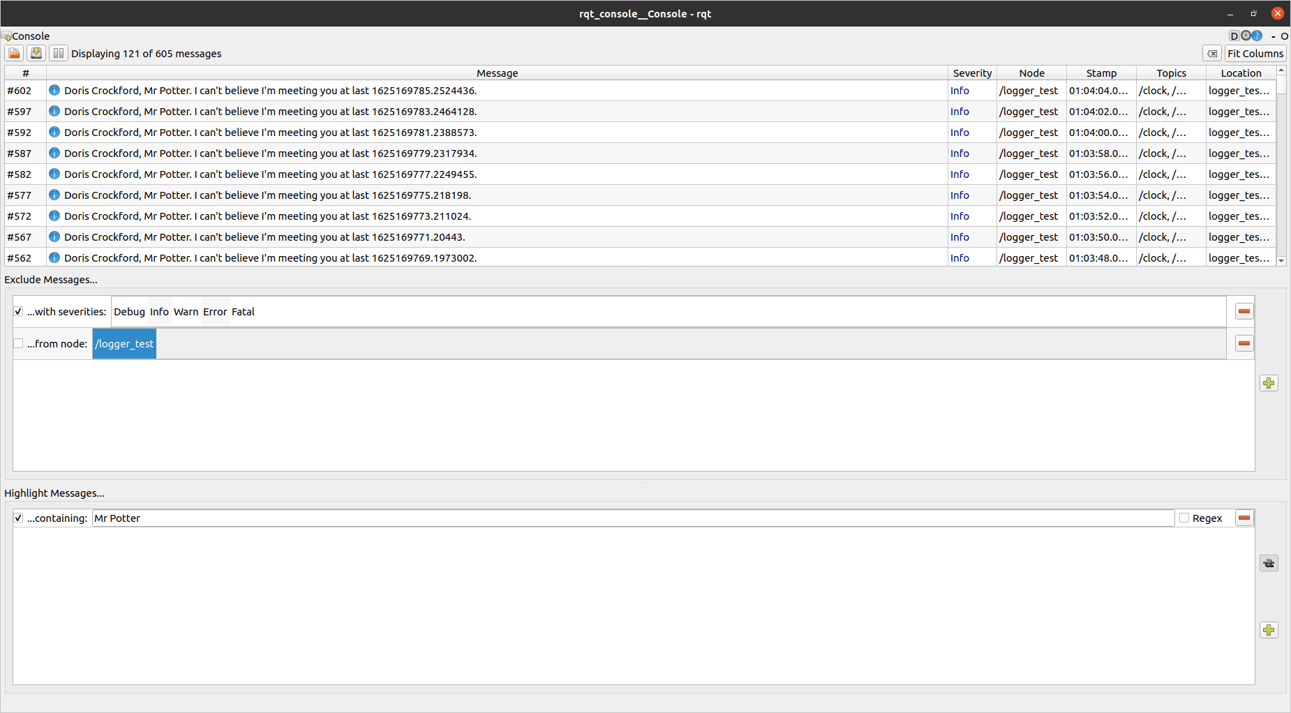Click the save messages to file icon
Screen dimensions: 1291x713
[x=36, y=54]
